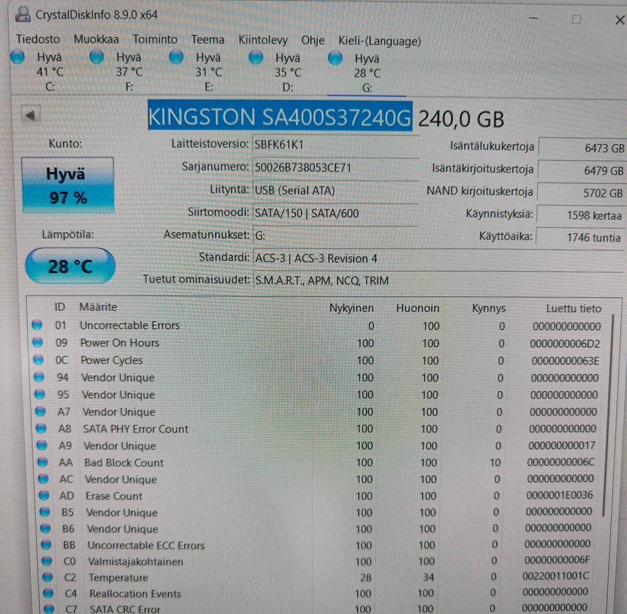Open the Muokkaa menu

96,39
